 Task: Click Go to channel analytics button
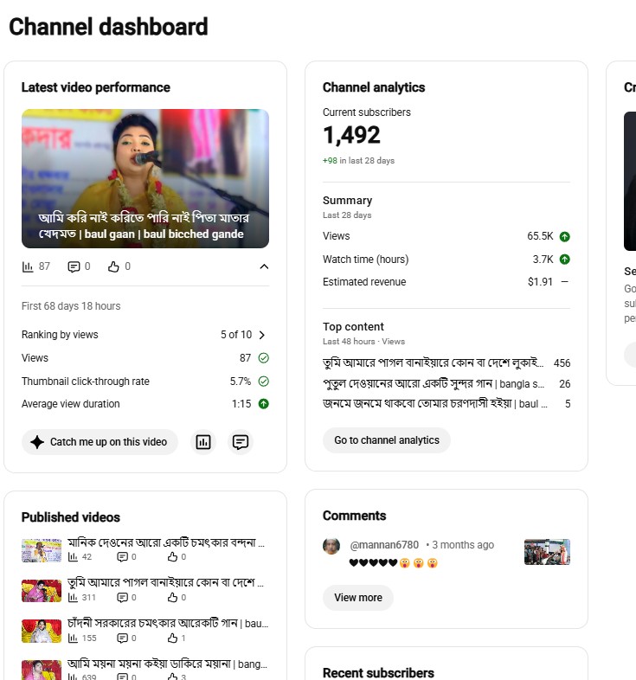[x=387, y=440]
